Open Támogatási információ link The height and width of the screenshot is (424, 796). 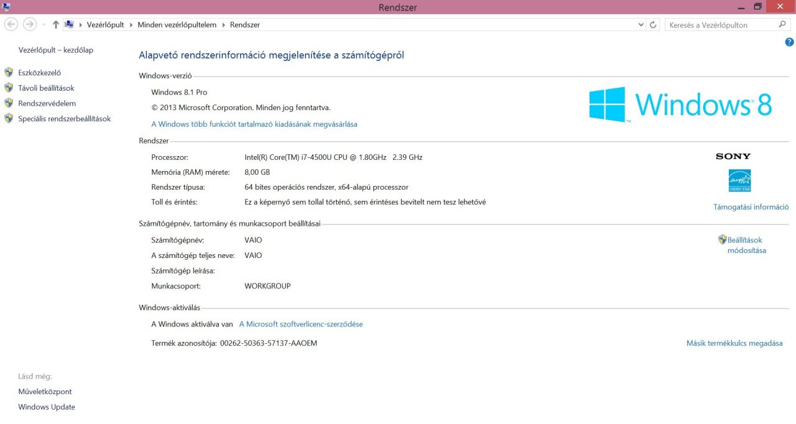tap(751, 207)
